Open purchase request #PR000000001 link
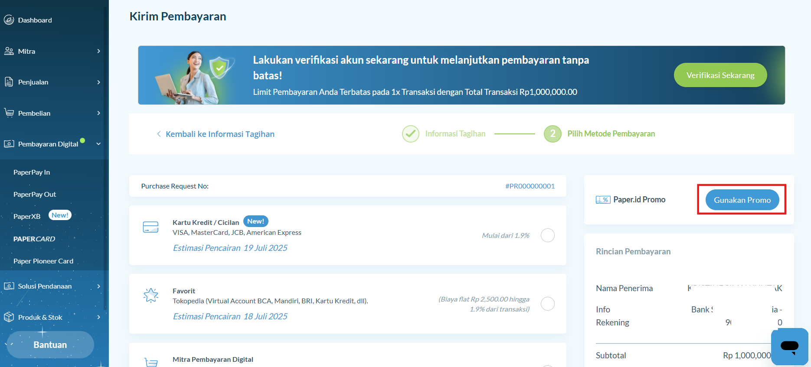The width and height of the screenshot is (811, 367). click(530, 186)
